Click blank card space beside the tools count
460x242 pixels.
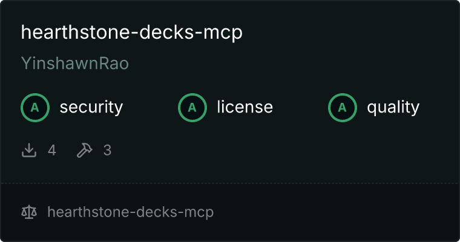pos(264,150)
